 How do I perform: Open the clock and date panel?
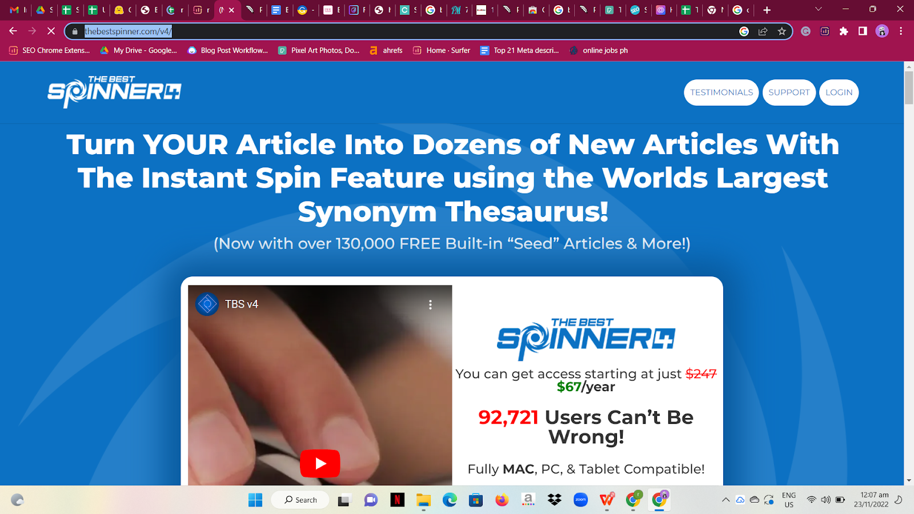pyautogui.click(x=871, y=500)
